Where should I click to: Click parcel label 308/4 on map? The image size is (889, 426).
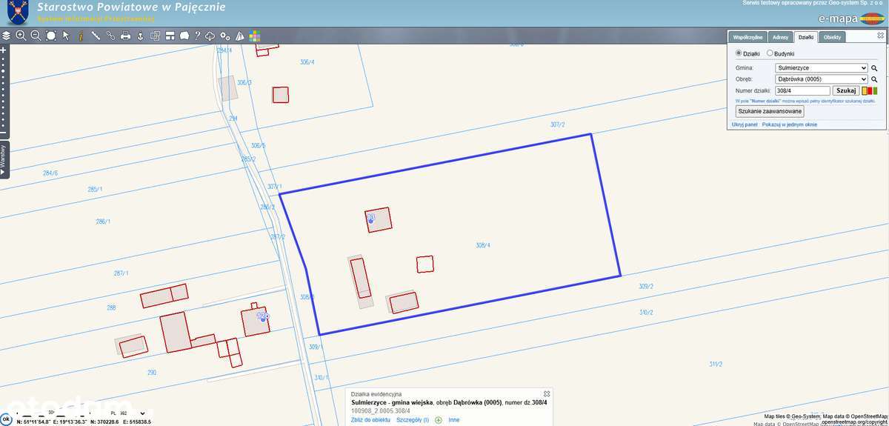(x=484, y=245)
